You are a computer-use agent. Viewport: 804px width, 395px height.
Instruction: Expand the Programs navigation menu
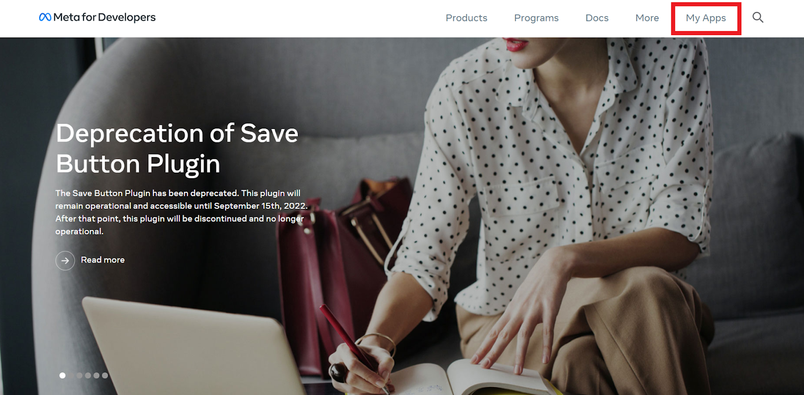point(536,18)
